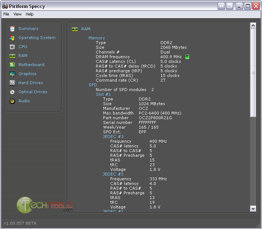This screenshot has width=262, height=229.
Task: Click the scrollbar up arrow
Action: [253, 26]
